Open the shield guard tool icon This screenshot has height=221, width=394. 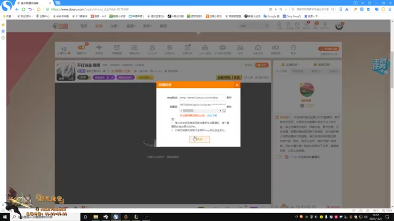pos(169,49)
